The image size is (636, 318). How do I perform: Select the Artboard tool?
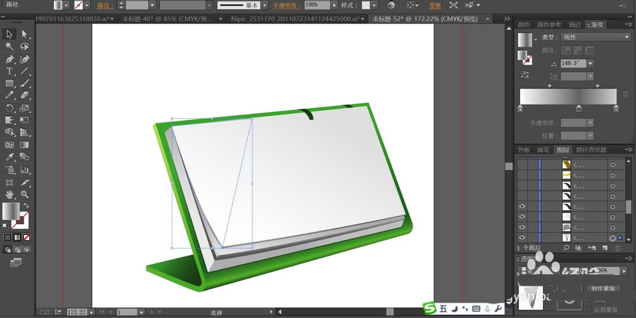10,182
